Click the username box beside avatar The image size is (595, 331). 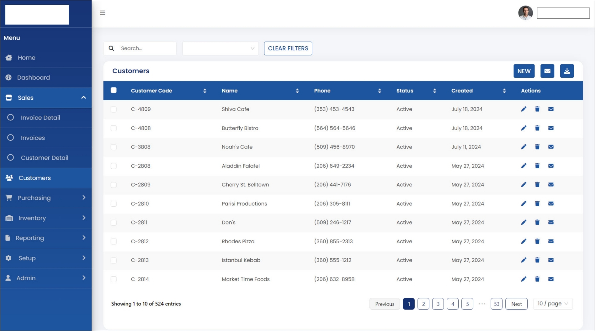point(563,13)
